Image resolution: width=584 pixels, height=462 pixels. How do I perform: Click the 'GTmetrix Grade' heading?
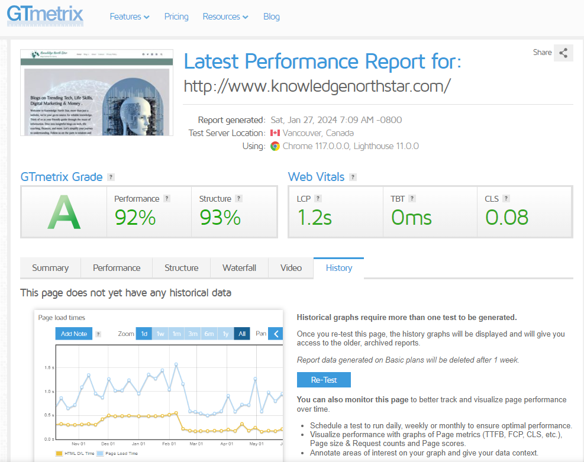[x=62, y=177]
